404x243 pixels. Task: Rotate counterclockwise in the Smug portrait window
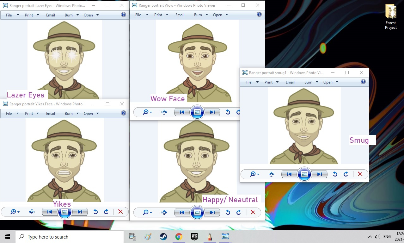coord(335,174)
